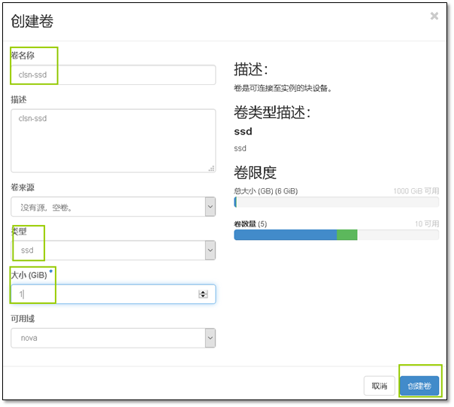The height and width of the screenshot is (407, 454).
Task: Close the 创建卷 dialog with X
Action: 434,16
